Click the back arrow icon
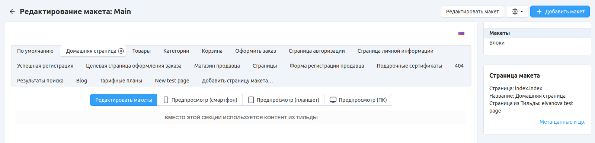The image size is (595, 143). click(12, 12)
